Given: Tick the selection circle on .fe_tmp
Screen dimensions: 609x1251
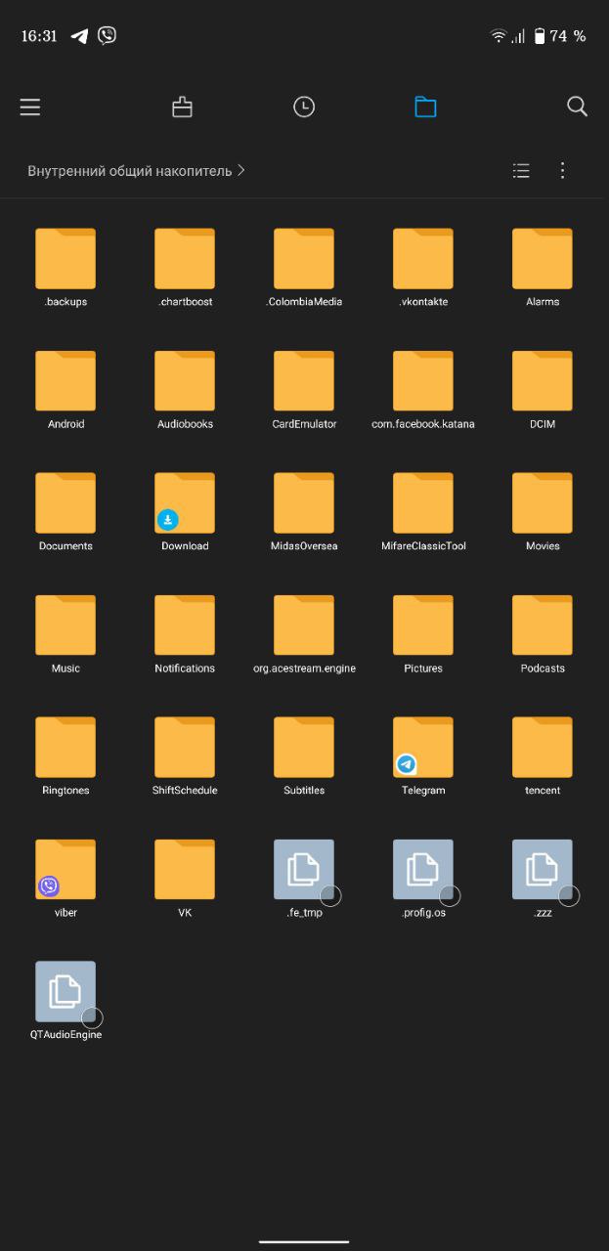Looking at the screenshot, I should coord(330,895).
